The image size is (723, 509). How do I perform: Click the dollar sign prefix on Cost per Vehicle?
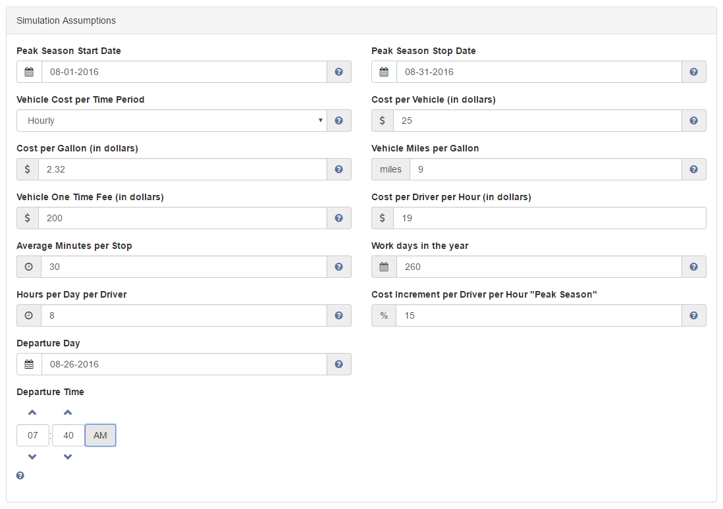tap(383, 121)
